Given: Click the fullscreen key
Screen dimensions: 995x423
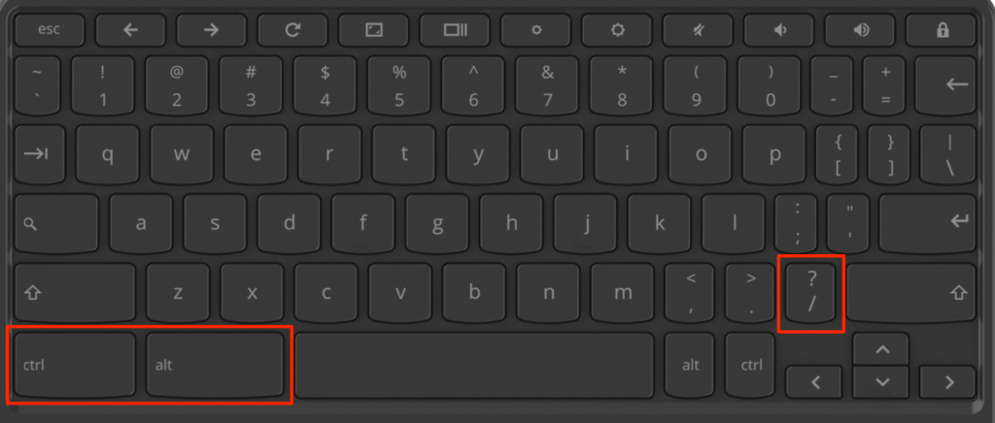Looking at the screenshot, I should pyautogui.click(x=374, y=30).
